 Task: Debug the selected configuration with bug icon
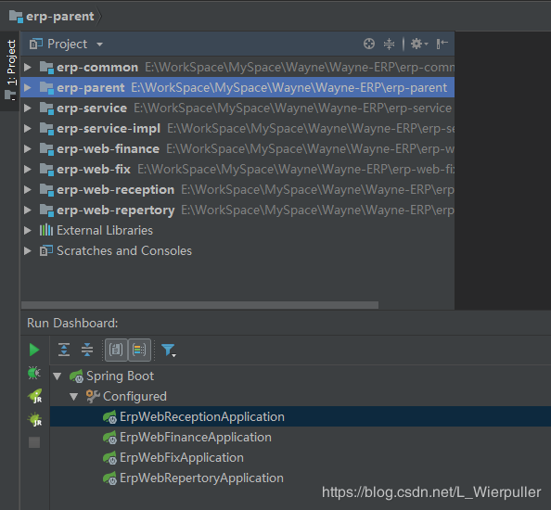34,373
